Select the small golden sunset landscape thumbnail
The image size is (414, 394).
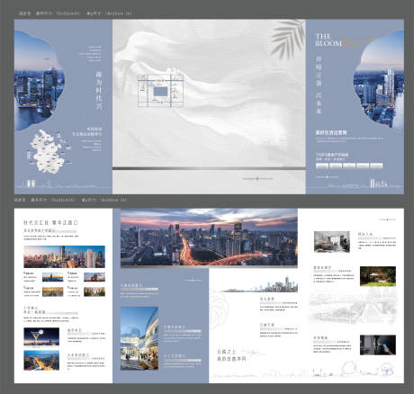click(53, 291)
